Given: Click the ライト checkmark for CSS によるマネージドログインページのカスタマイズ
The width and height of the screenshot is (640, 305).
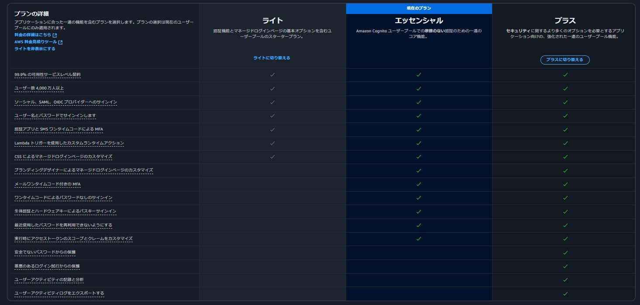Looking at the screenshot, I should click(272, 157).
